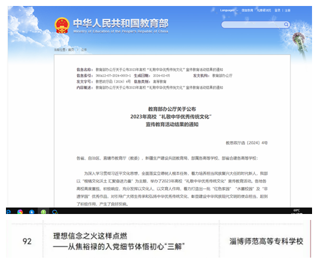318x263 pixels.
Task: Click the national emblem logo
Action: click(62, 25)
